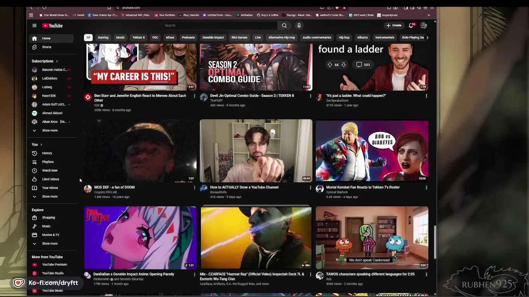Open the hamburger guide menu icon

point(34,26)
